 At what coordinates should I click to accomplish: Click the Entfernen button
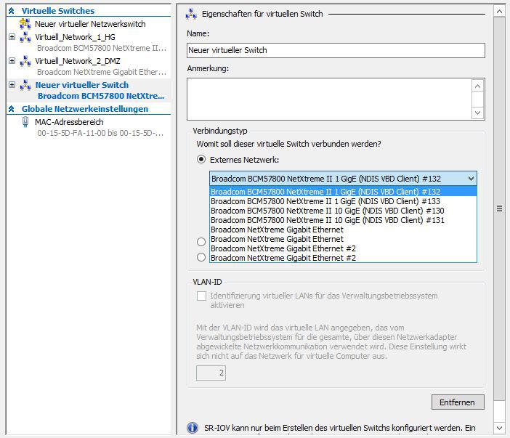click(458, 402)
